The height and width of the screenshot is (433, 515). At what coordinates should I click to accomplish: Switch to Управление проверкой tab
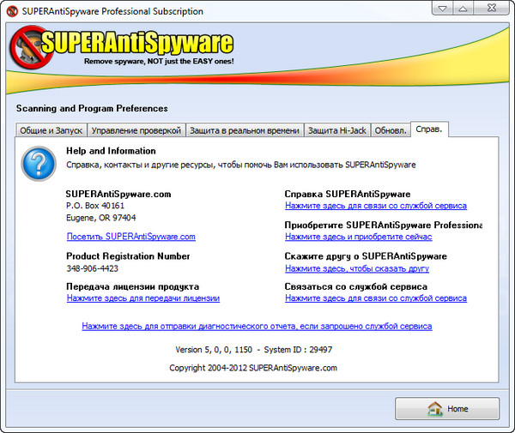tap(136, 130)
